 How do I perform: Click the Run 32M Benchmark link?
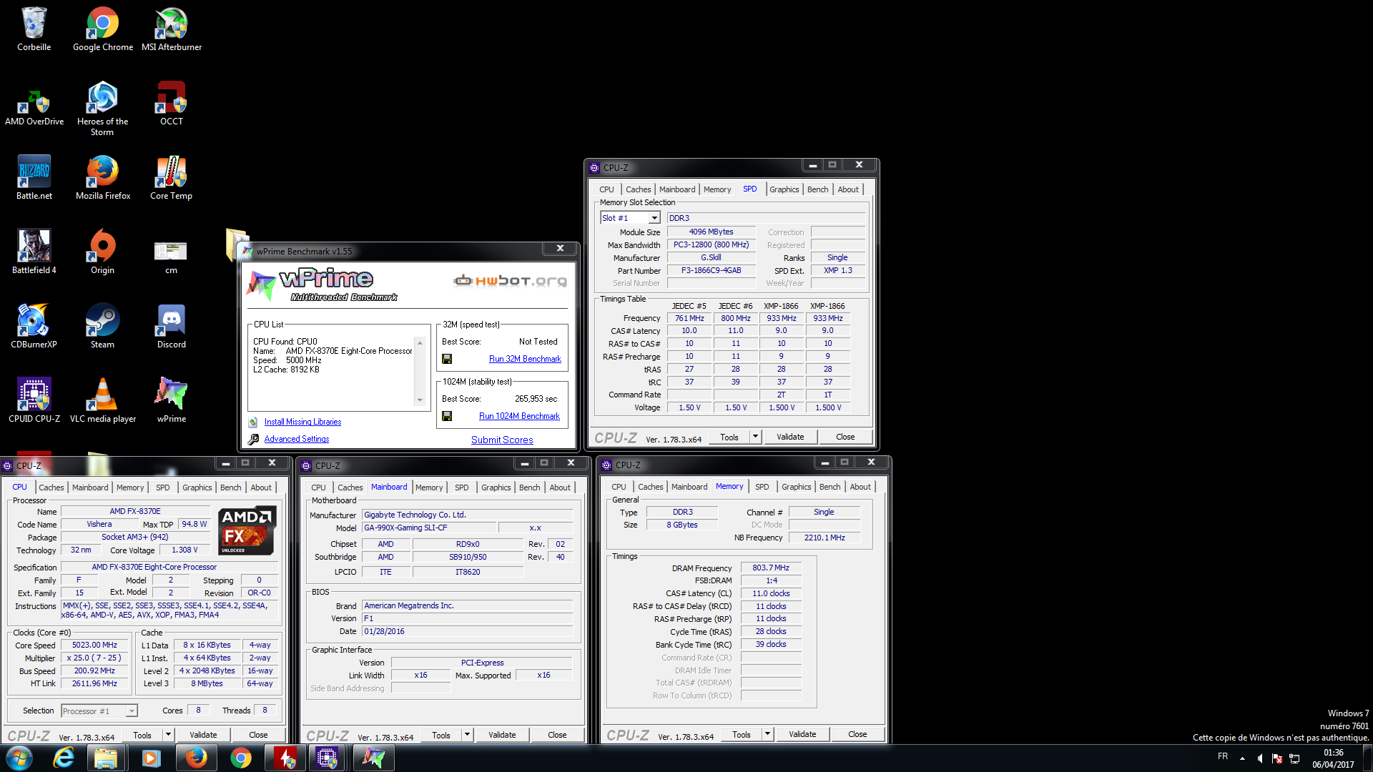pos(525,359)
